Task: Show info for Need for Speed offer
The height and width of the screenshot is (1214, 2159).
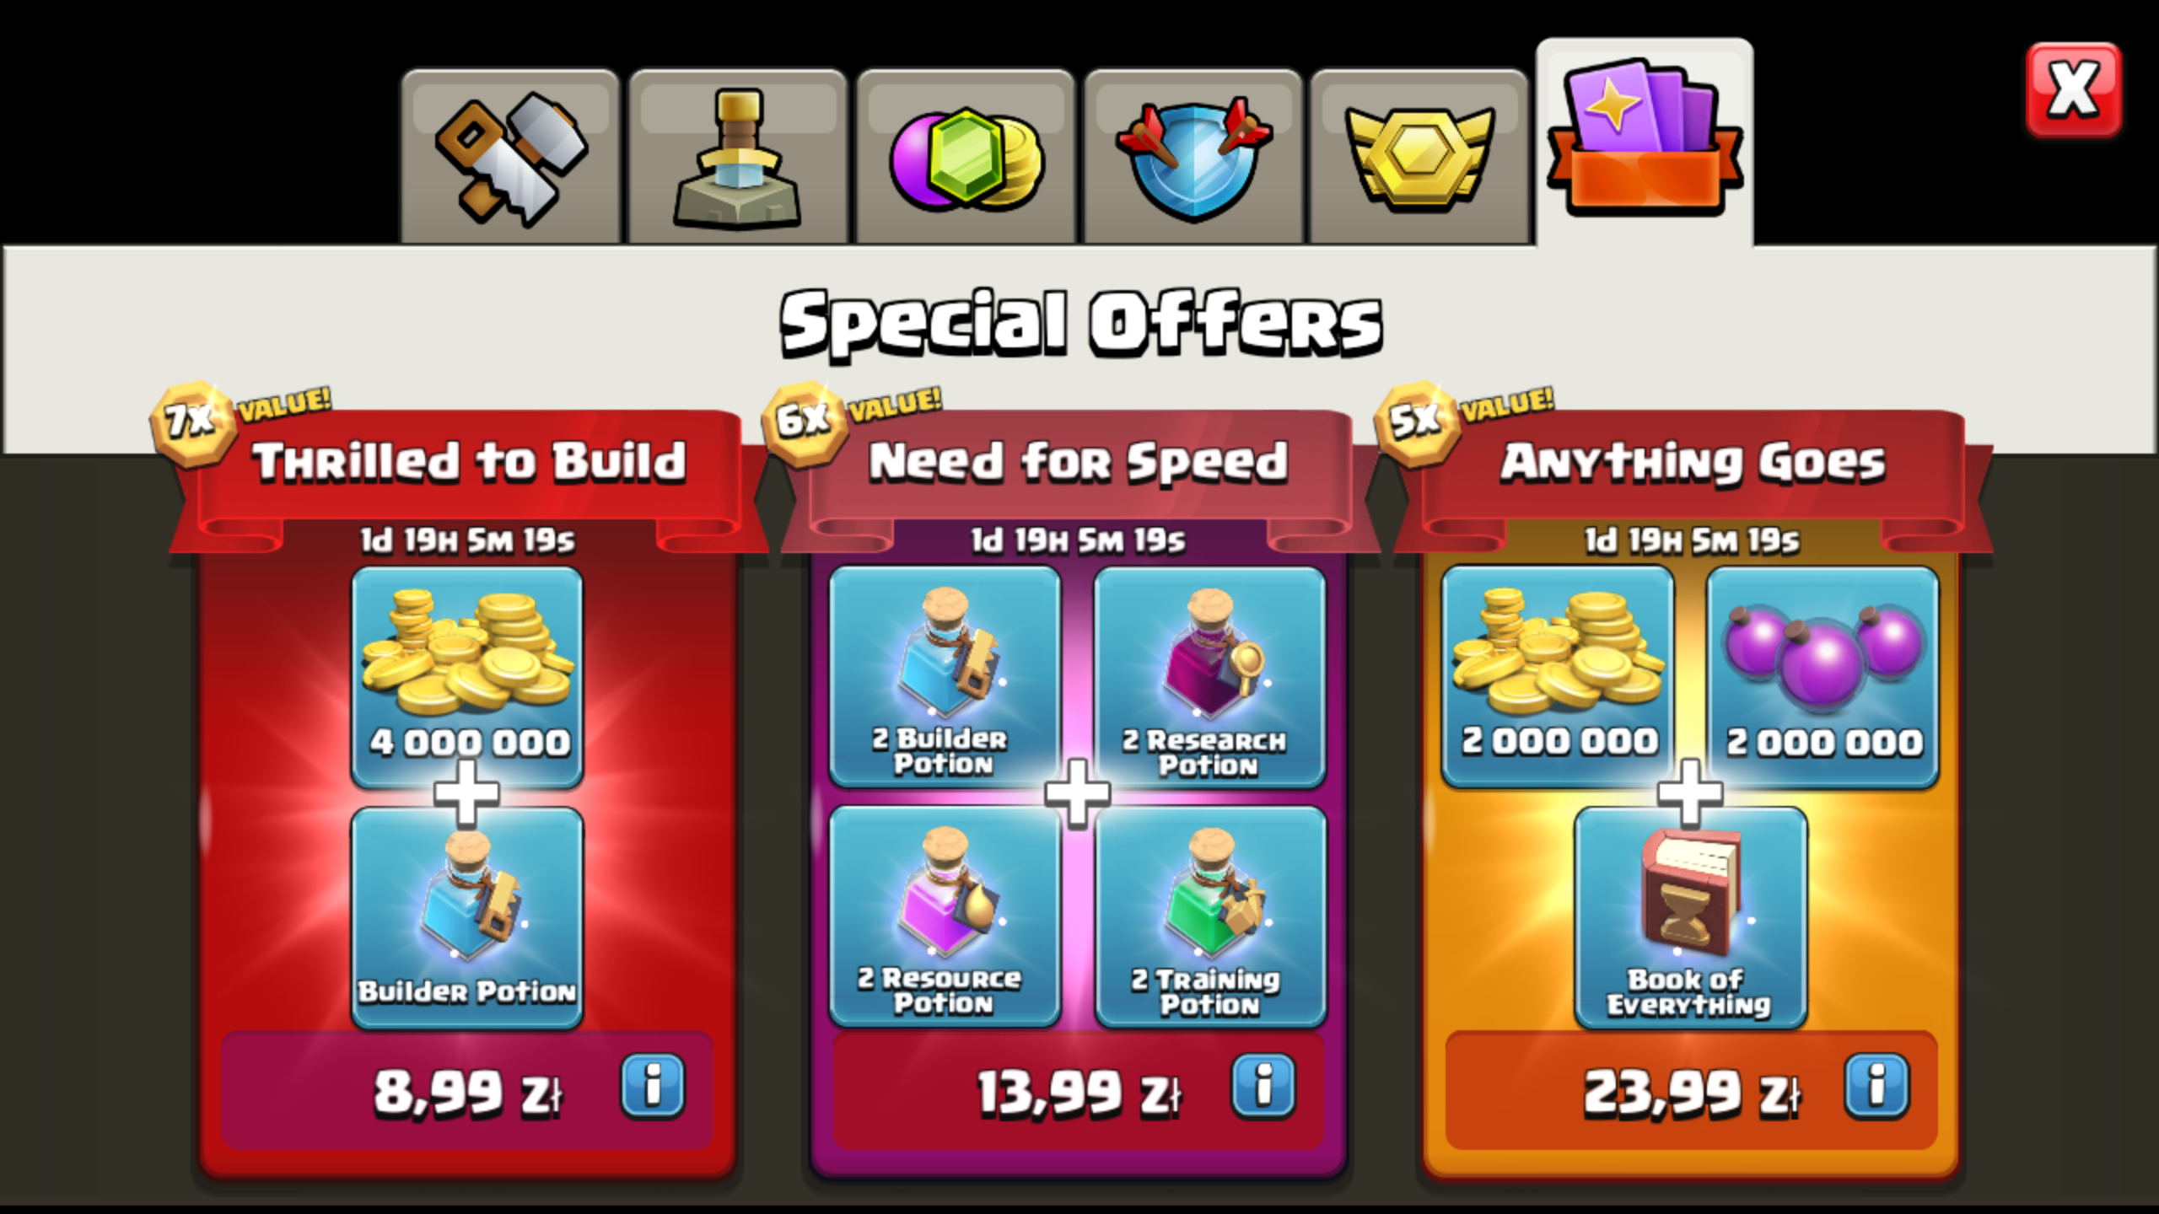Action: pyautogui.click(x=1263, y=1086)
